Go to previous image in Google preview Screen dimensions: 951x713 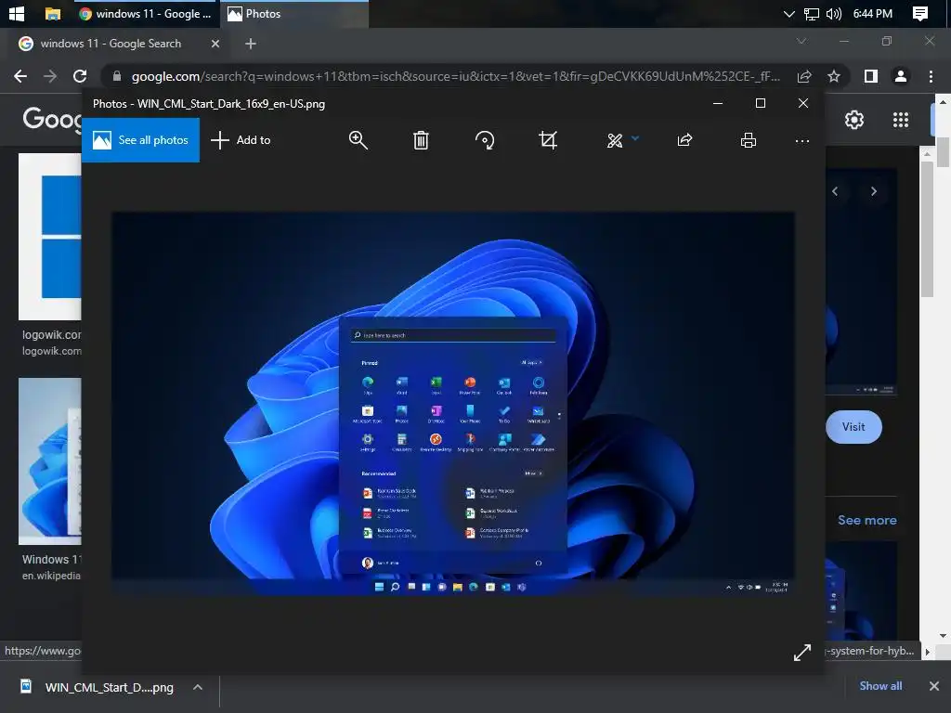click(x=835, y=191)
